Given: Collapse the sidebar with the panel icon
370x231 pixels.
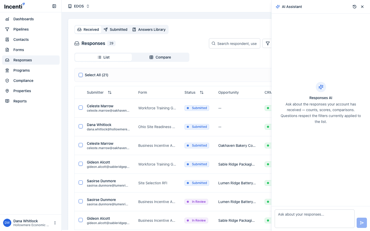Looking at the screenshot, I should click(54, 6).
